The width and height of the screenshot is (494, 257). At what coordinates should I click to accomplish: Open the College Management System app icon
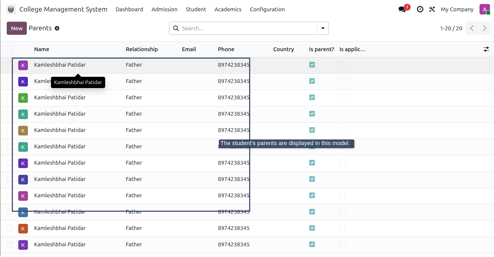(x=11, y=9)
